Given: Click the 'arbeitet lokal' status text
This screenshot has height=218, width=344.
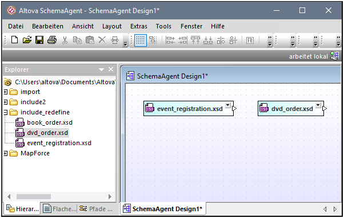Looking at the screenshot, I should [x=308, y=56].
